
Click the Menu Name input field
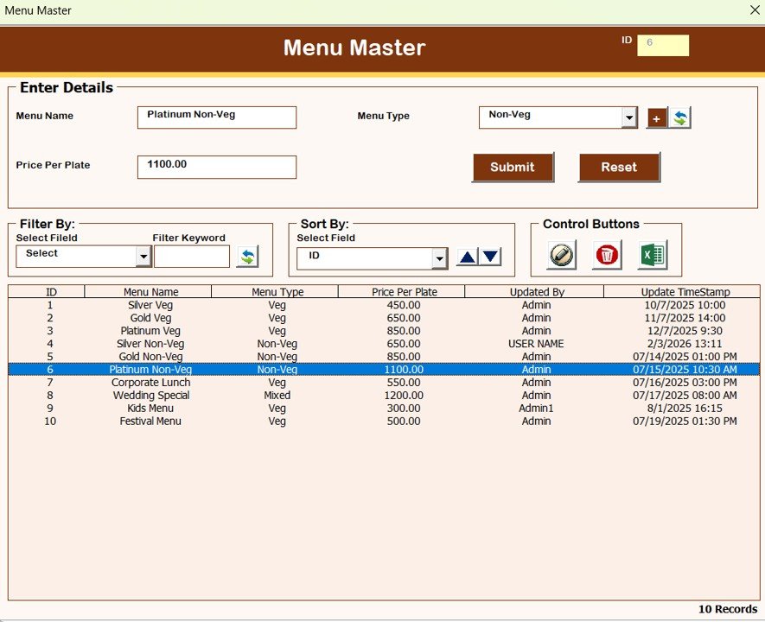216,117
